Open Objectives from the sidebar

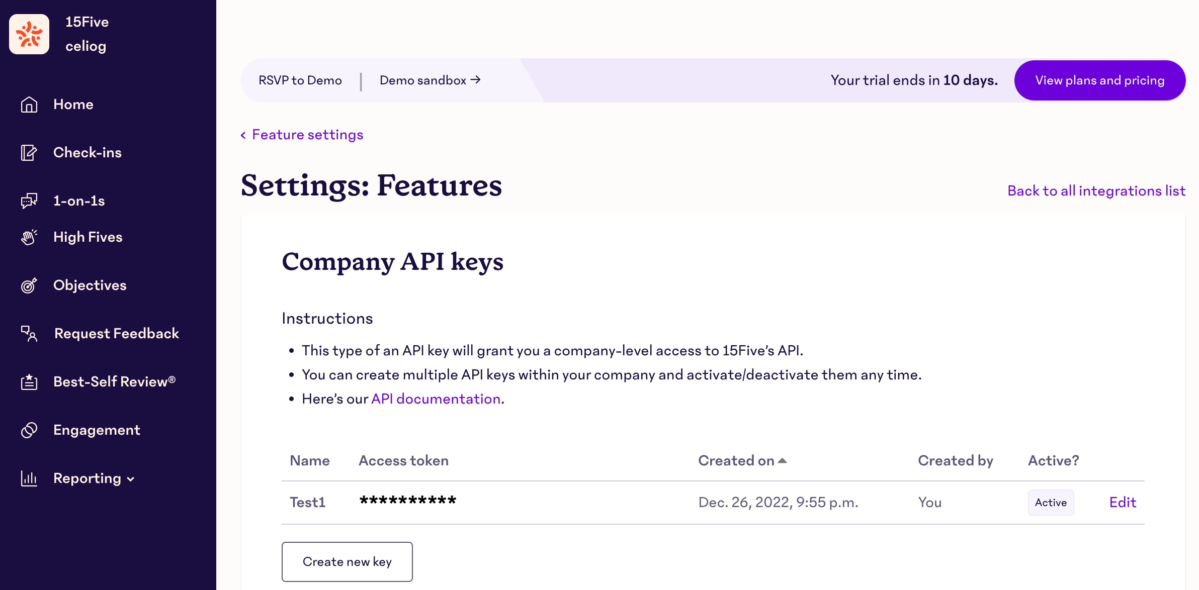[90, 285]
